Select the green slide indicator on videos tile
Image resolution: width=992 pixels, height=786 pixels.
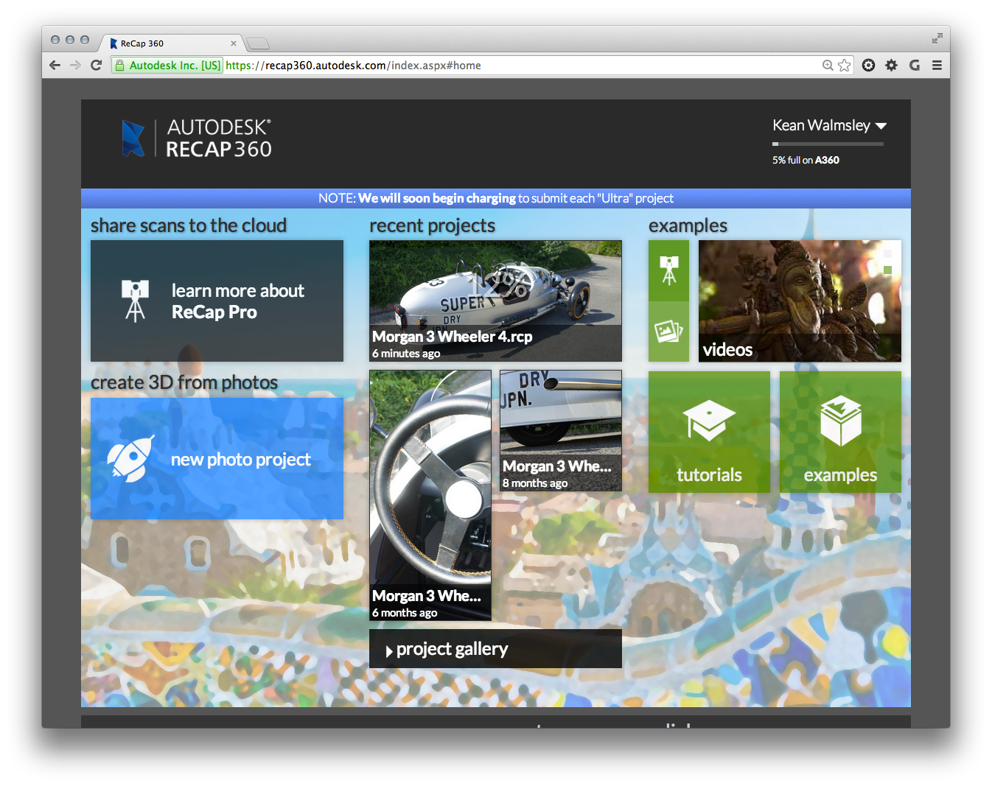(x=887, y=270)
